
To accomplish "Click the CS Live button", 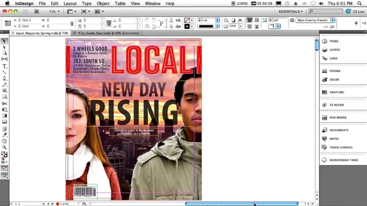I will 355,11.
